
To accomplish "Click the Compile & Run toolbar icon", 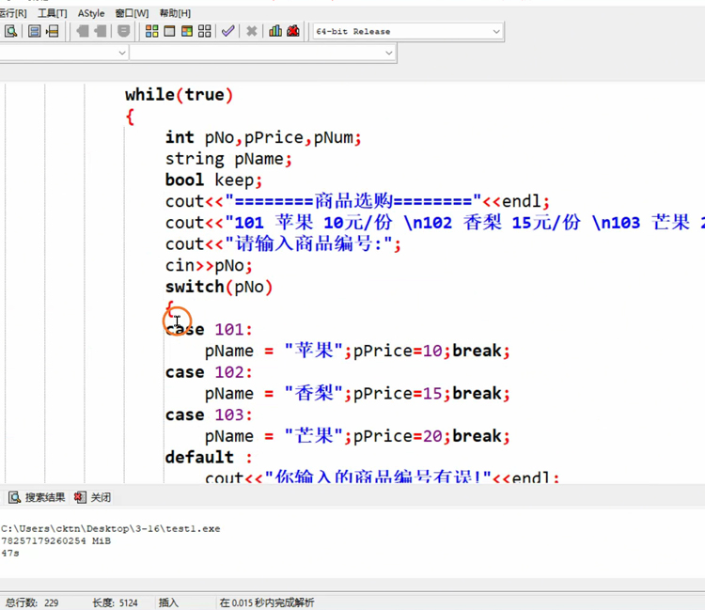I will coord(187,31).
